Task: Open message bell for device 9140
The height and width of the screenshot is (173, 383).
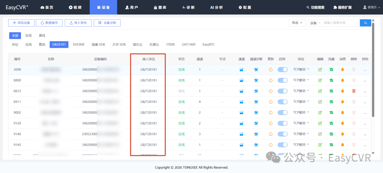Action: tap(343, 134)
